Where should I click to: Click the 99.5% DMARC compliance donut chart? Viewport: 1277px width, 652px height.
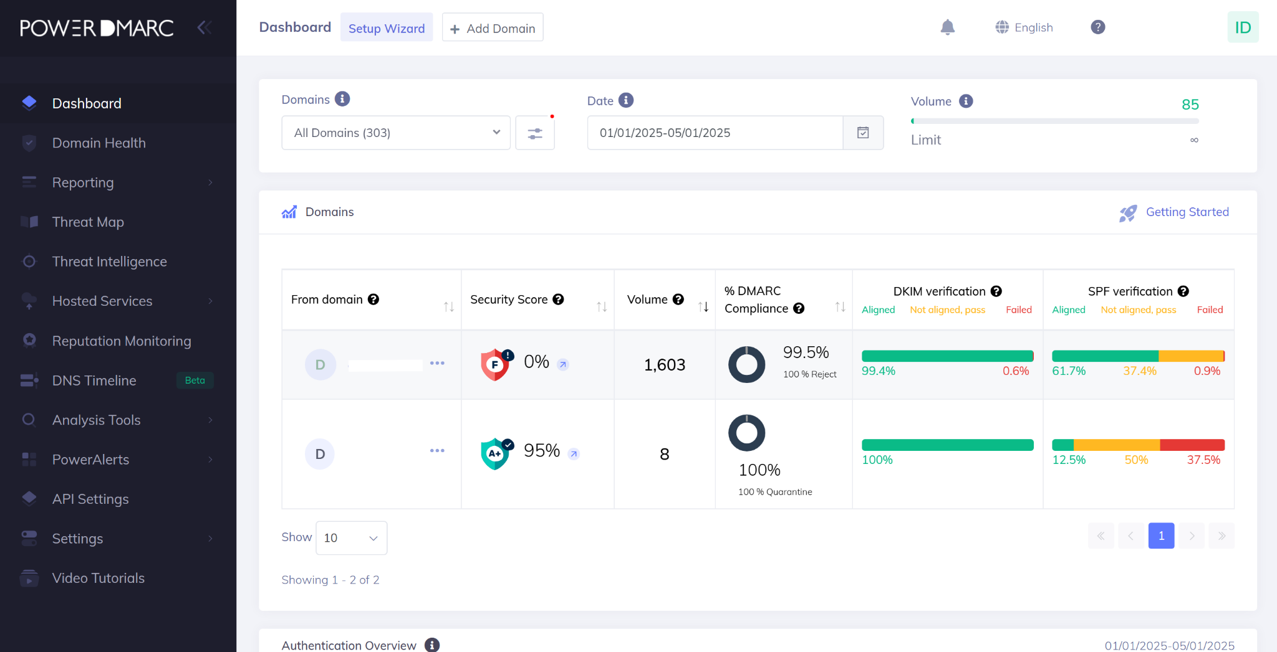tap(746, 364)
